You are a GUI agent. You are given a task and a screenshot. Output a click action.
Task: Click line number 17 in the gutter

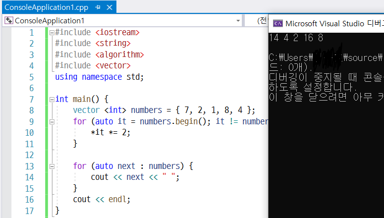pos(29,211)
